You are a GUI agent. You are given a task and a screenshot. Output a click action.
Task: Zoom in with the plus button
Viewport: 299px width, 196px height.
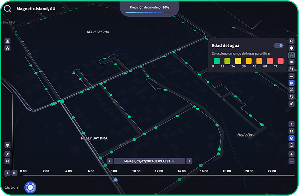point(291,154)
